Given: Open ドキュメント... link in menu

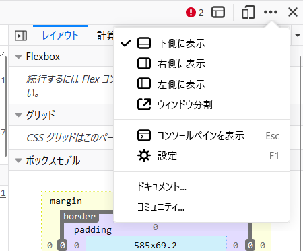Looking at the screenshot, I should (201, 186).
